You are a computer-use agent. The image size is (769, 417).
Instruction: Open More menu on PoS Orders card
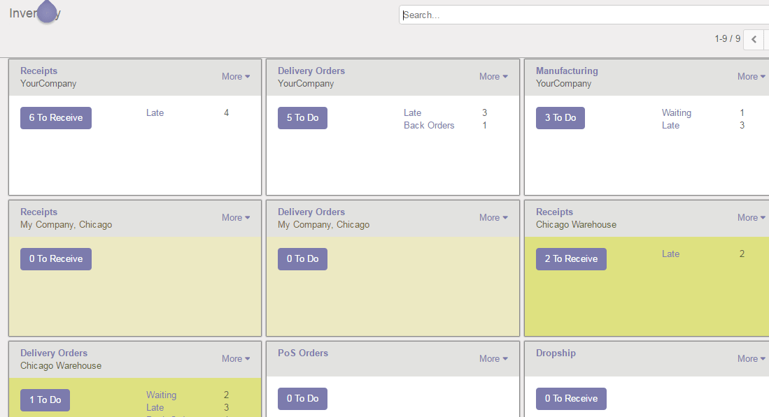(493, 358)
